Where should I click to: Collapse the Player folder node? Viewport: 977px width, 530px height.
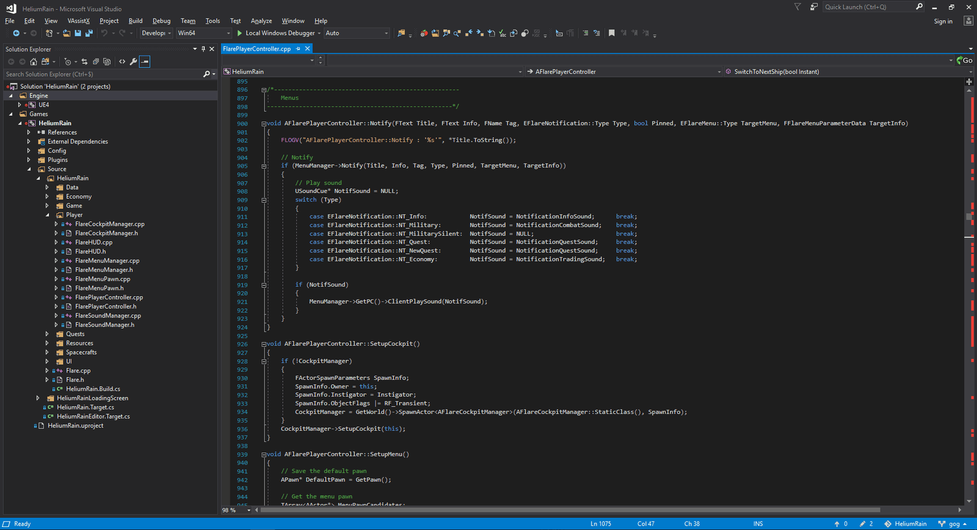[x=47, y=215]
